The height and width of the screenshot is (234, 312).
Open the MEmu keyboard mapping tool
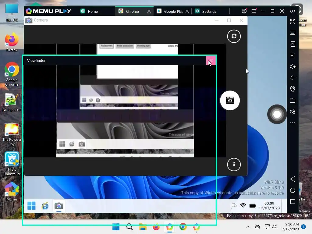click(x=292, y=33)
